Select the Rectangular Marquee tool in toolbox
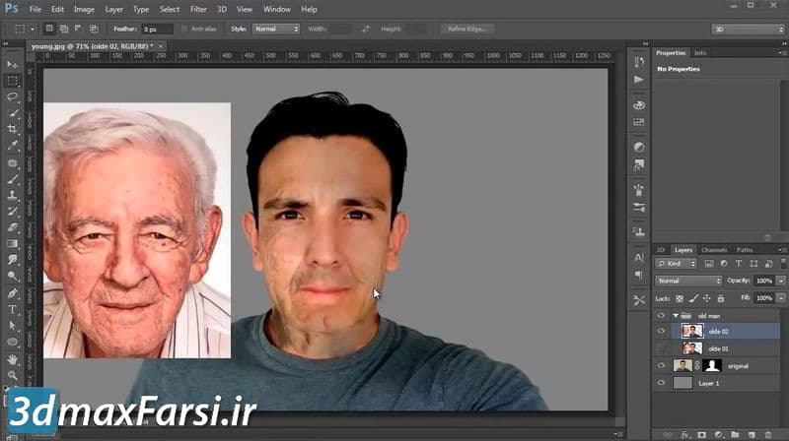This screenshot has height=441, width=789. (13, 81)
